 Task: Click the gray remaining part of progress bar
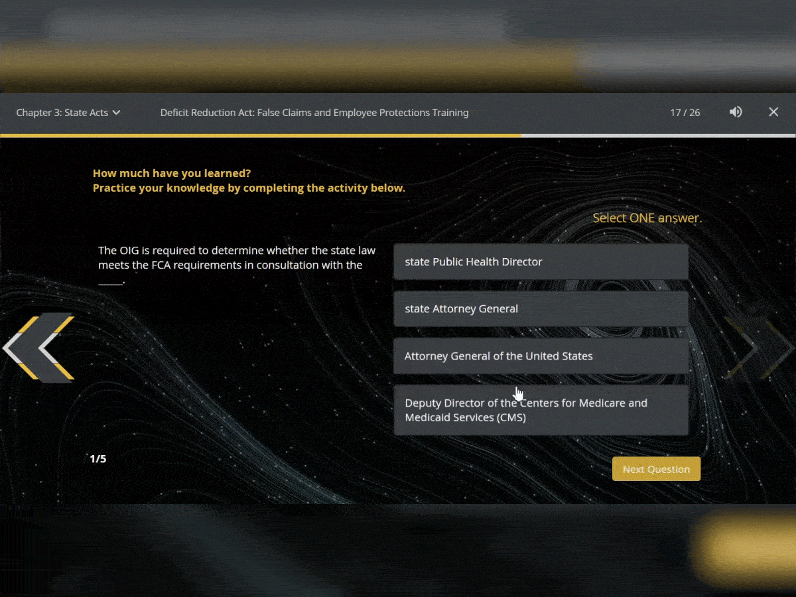click(x=657, y=135)
